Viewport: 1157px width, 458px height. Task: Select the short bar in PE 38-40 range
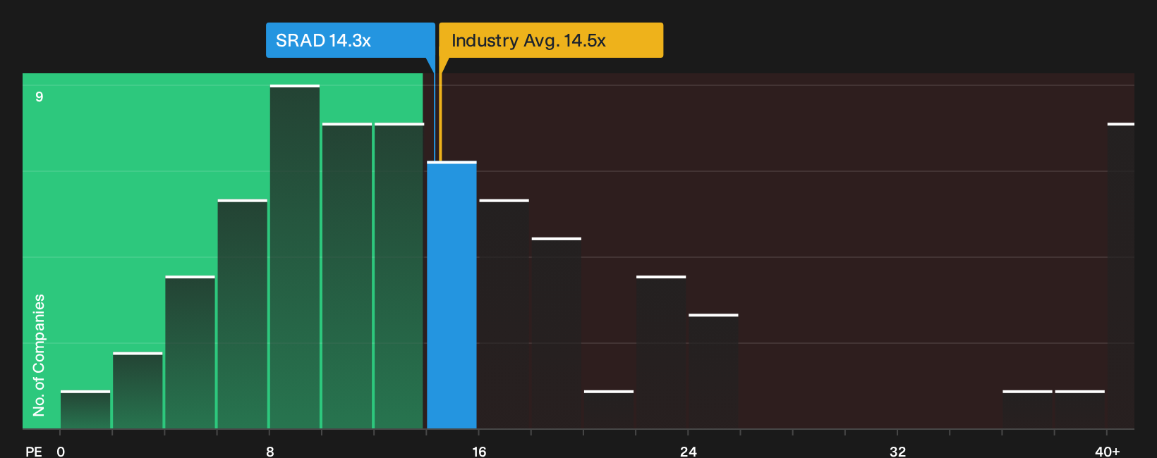(x=1079, y=409)
